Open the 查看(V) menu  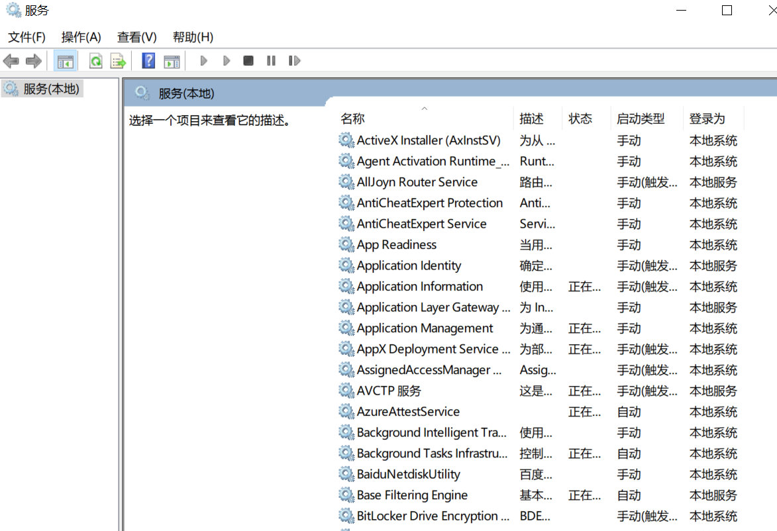(x=136, y=37)
